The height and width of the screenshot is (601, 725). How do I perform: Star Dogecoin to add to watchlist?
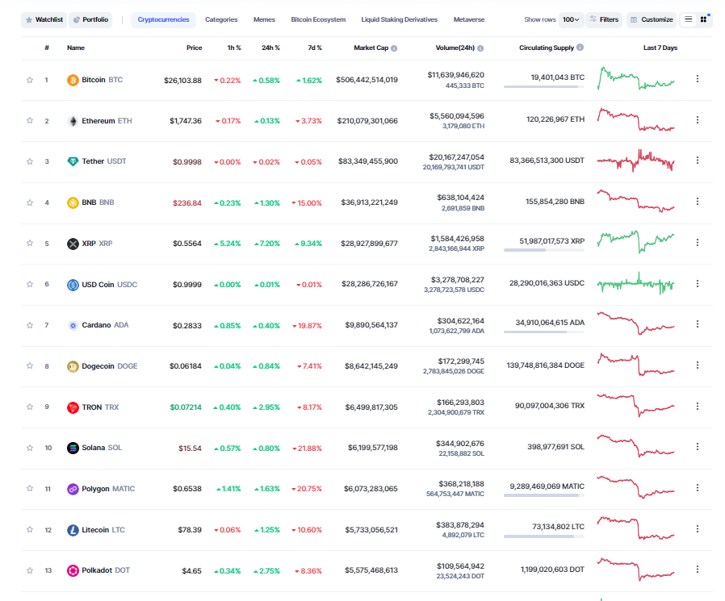(30, 366)
